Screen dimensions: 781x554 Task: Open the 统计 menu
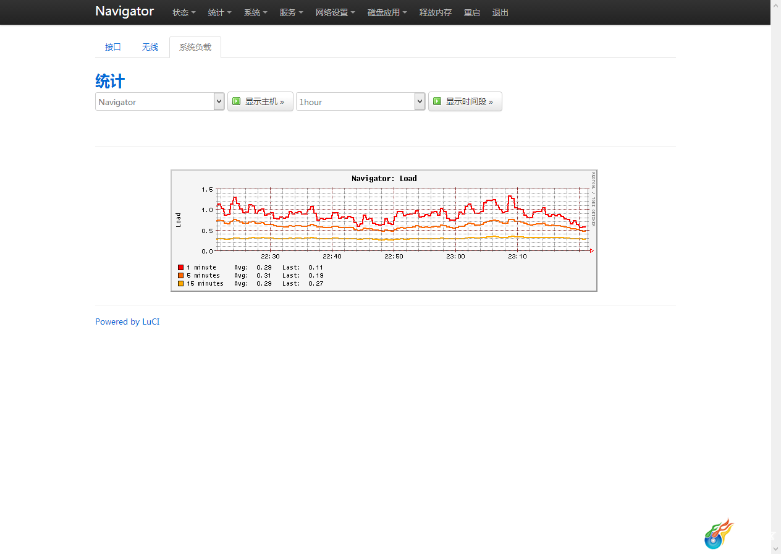[220, 12]
